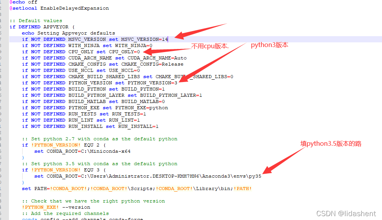Click the 'set PATH=!CONDA_ROOT!' line
The width and height of the screenshot is (382, 220).
137,189
